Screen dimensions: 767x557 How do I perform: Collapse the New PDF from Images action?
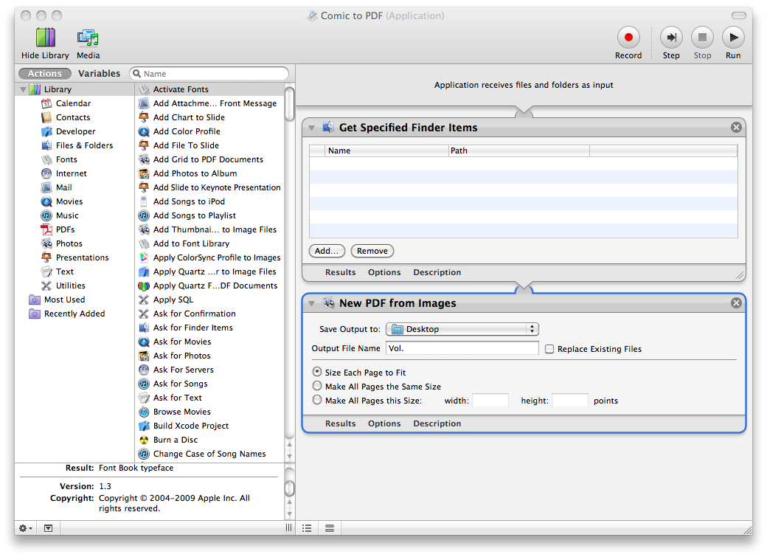tap(311, 303)
